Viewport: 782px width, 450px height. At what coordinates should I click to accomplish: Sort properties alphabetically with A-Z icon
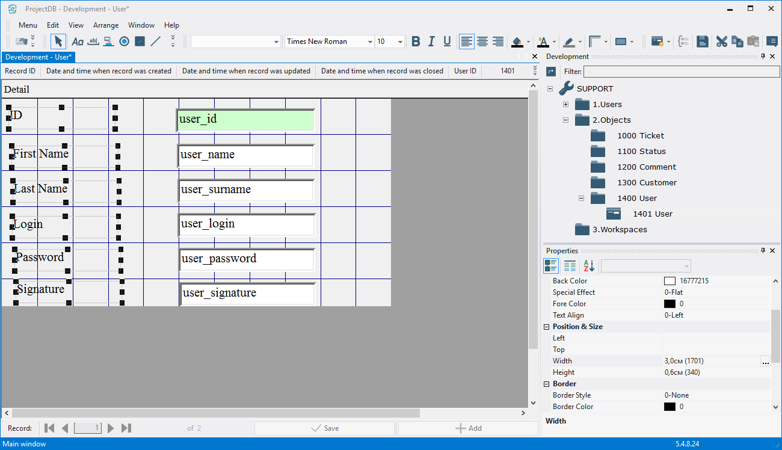click(x=588, y=266)
